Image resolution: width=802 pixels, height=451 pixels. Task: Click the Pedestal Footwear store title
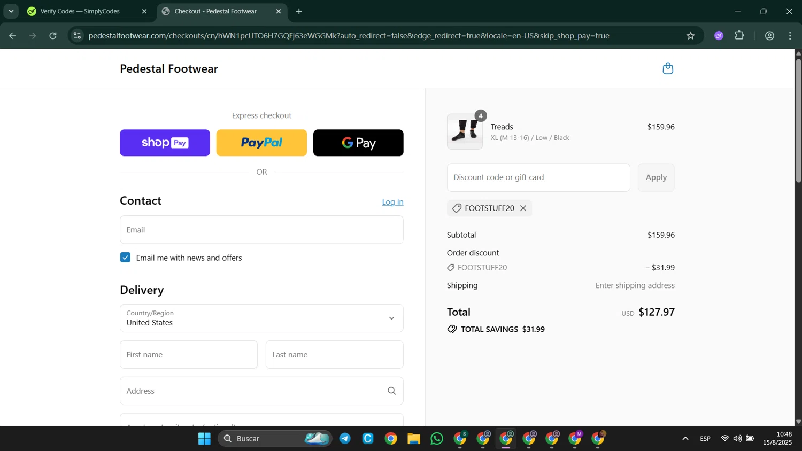169,69
